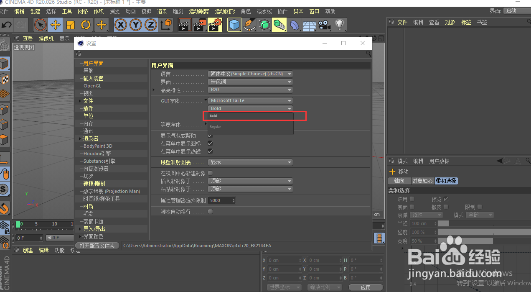The image size is (531, 292).
Task: Click Render to Picture Viewer icon
Action: 200,25
